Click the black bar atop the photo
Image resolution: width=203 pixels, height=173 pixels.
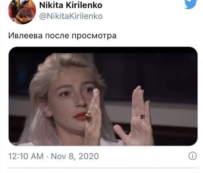pos(103,50)
